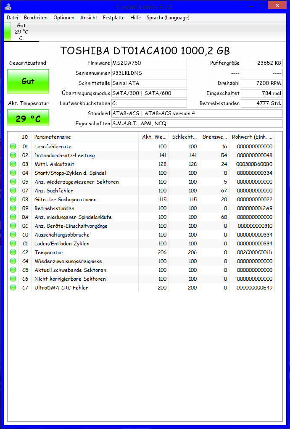
Task: Open the Hilfe menu
Action: 136,18
